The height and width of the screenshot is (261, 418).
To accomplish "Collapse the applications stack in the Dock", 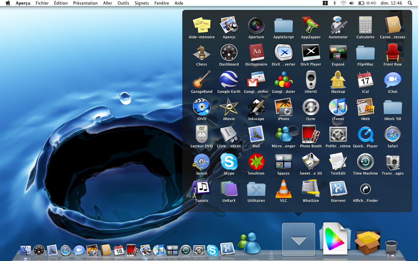I will point(298,239).
